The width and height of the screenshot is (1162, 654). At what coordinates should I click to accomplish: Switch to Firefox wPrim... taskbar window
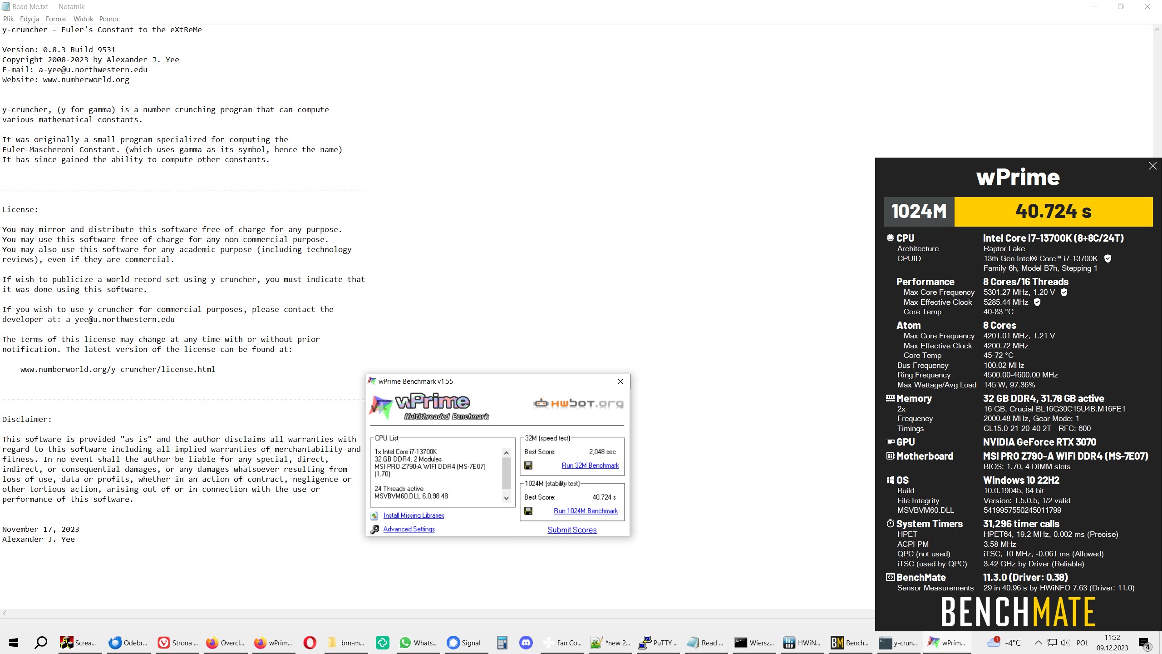(274, 643)
